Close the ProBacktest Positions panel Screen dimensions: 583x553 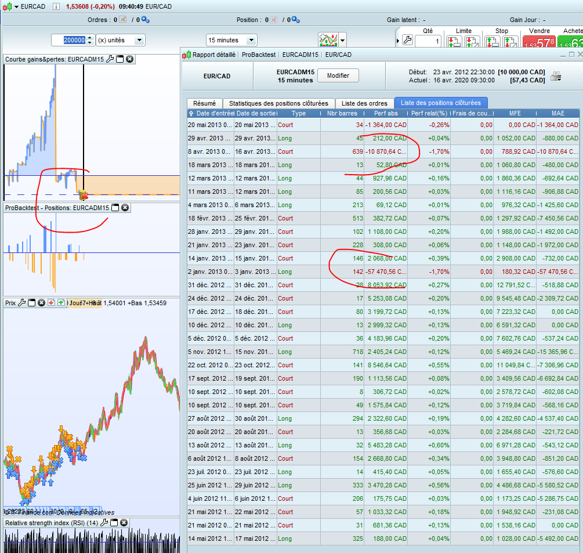click(x=125, y=208)
